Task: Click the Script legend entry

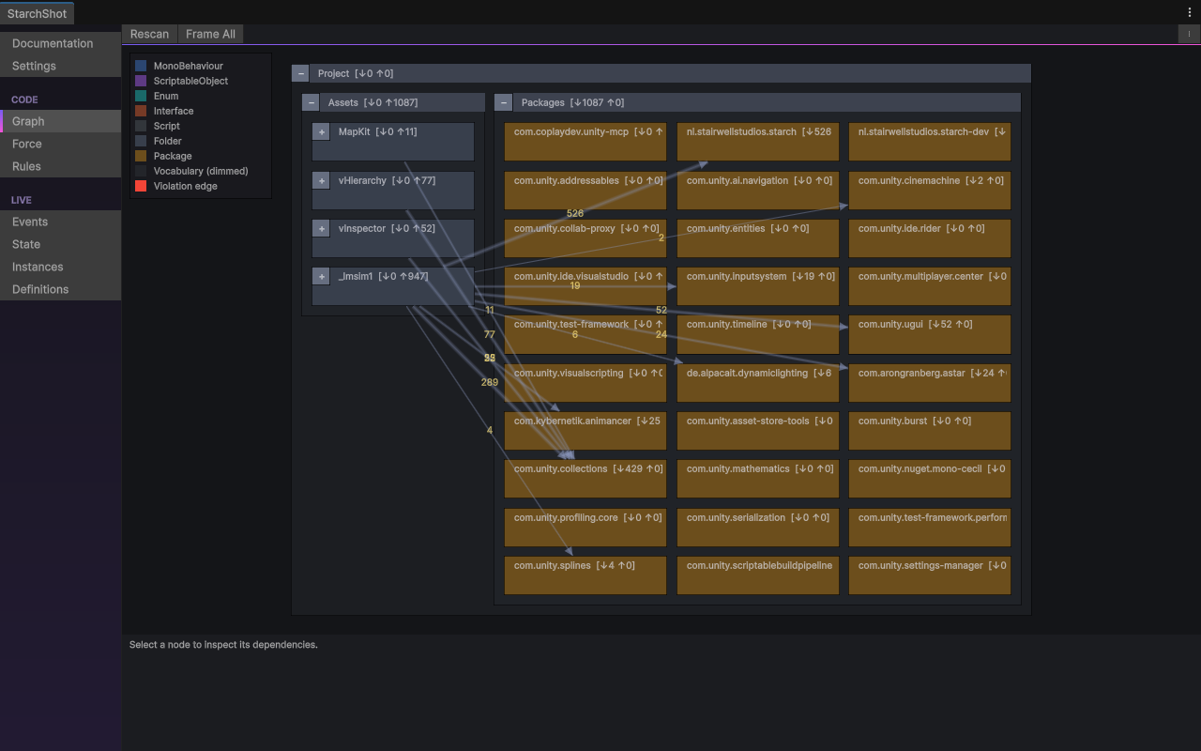Action: [x=167, y=126]
